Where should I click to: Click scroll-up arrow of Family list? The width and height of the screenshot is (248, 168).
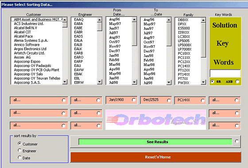(x=203, y=20)
